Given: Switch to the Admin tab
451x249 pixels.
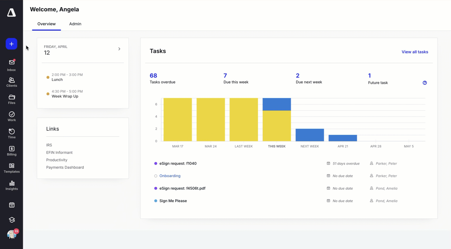Looking at the screenshot, I should 75,24.
